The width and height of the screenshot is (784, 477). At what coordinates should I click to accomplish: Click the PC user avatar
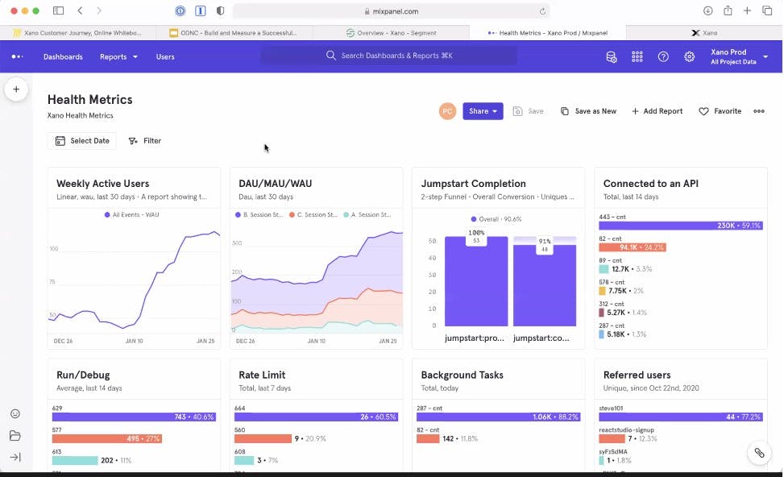coord(447,111)
